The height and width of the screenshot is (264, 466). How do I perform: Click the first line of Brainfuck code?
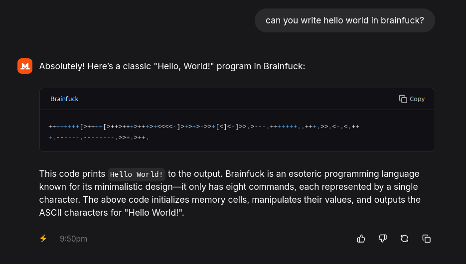(x=204, y=127)
